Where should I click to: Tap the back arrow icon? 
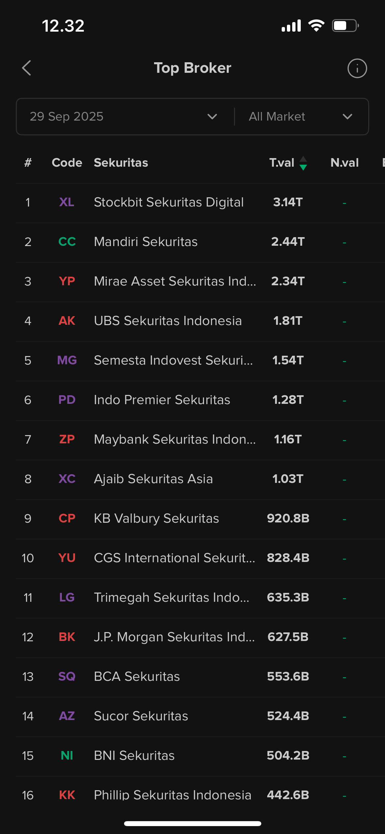[x=27, y=68]
